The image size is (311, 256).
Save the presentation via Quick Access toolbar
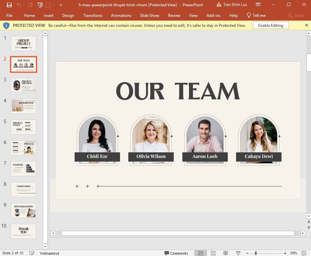9,5
